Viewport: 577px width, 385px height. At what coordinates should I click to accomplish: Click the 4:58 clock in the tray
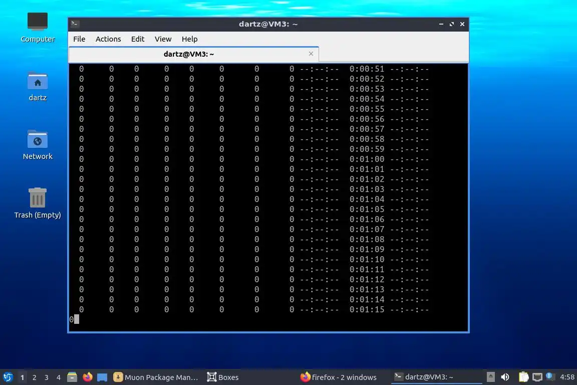[567, 377]
